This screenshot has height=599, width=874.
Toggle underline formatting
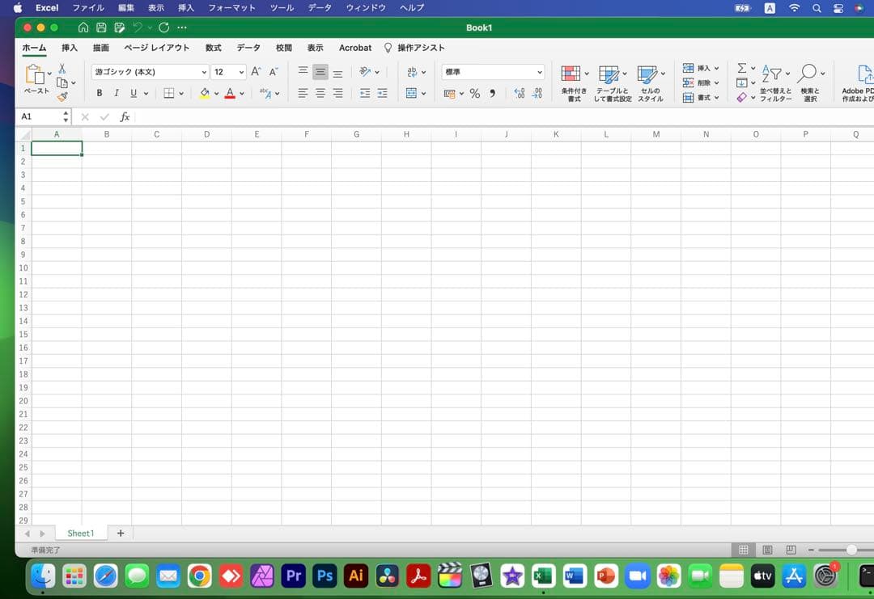tap(132, 93)
